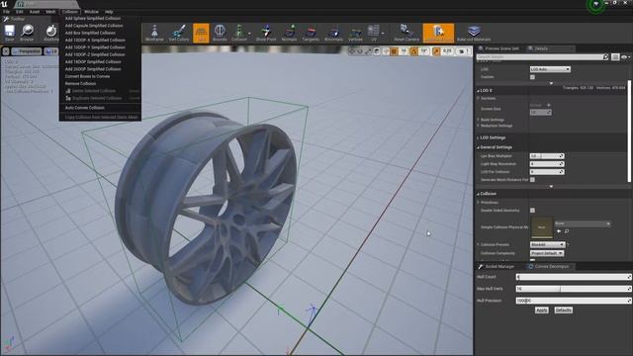
Task: Open the LOD Auto dropdown
Action: tap(550, 69)
